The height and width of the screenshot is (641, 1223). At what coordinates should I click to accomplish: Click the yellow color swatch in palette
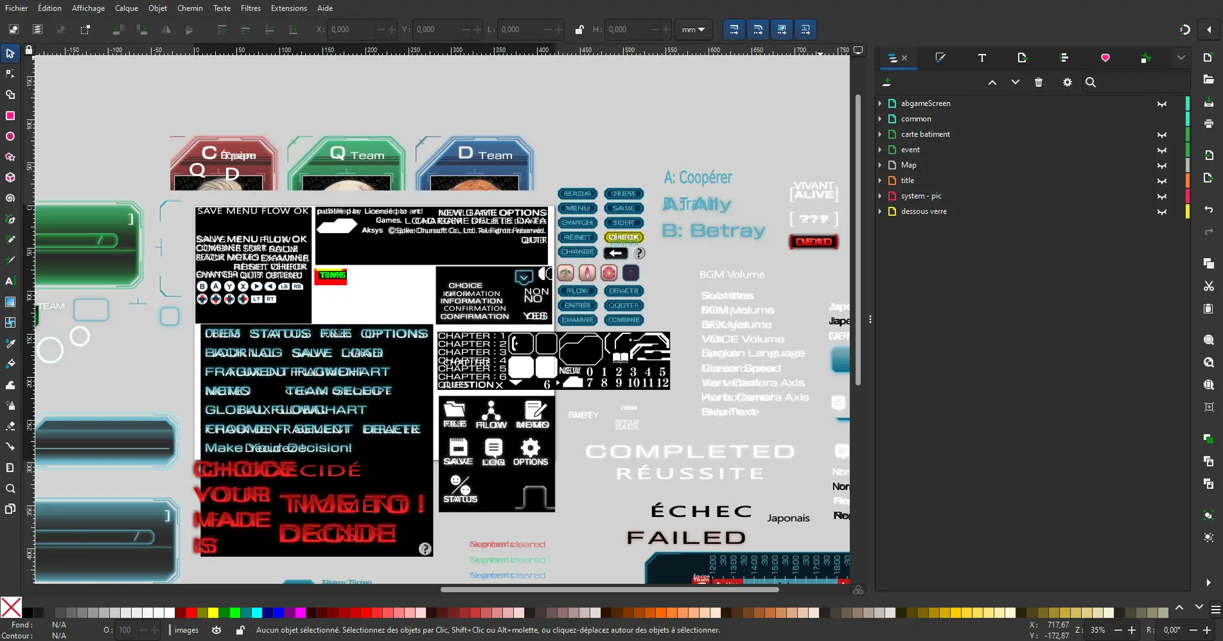pyautogui.click(x=213, y=613)
